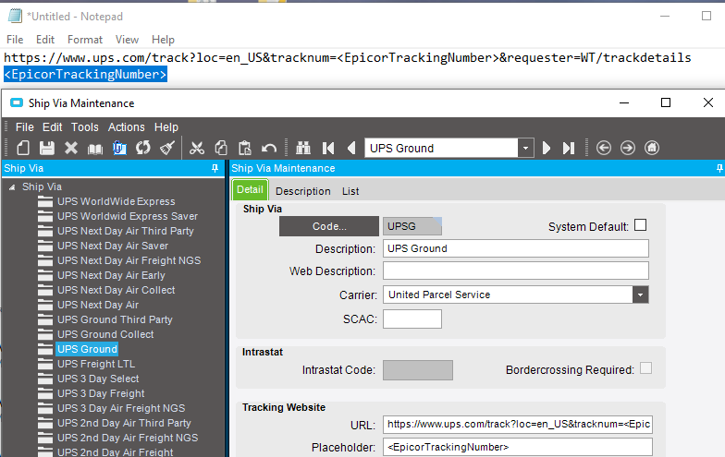This screenshot has width=725, height=457.
Task: Open the File menu in Notepad
Action: 15,40
